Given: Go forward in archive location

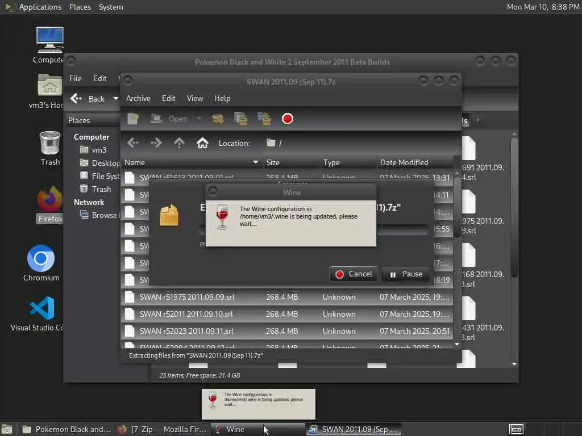Looking at the screenshot, I should point(156,142).
